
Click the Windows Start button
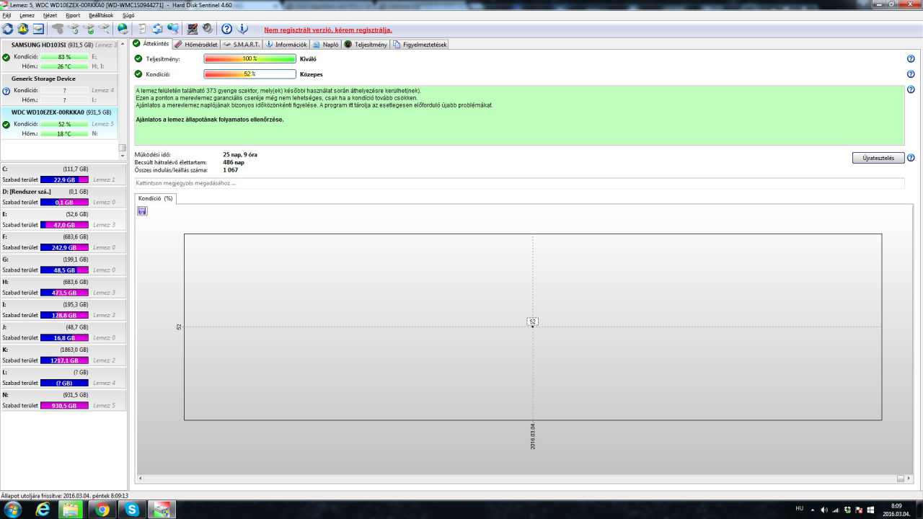12,510
